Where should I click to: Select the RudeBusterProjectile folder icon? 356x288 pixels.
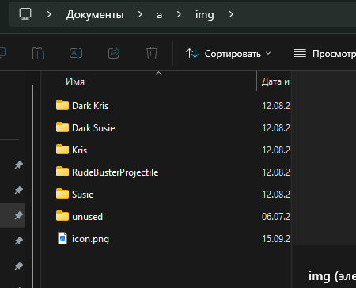tap(62, 172)
